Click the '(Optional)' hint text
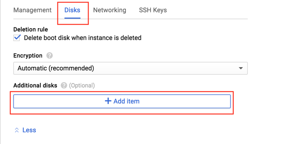The image size is (288, 144). (82, 85)
